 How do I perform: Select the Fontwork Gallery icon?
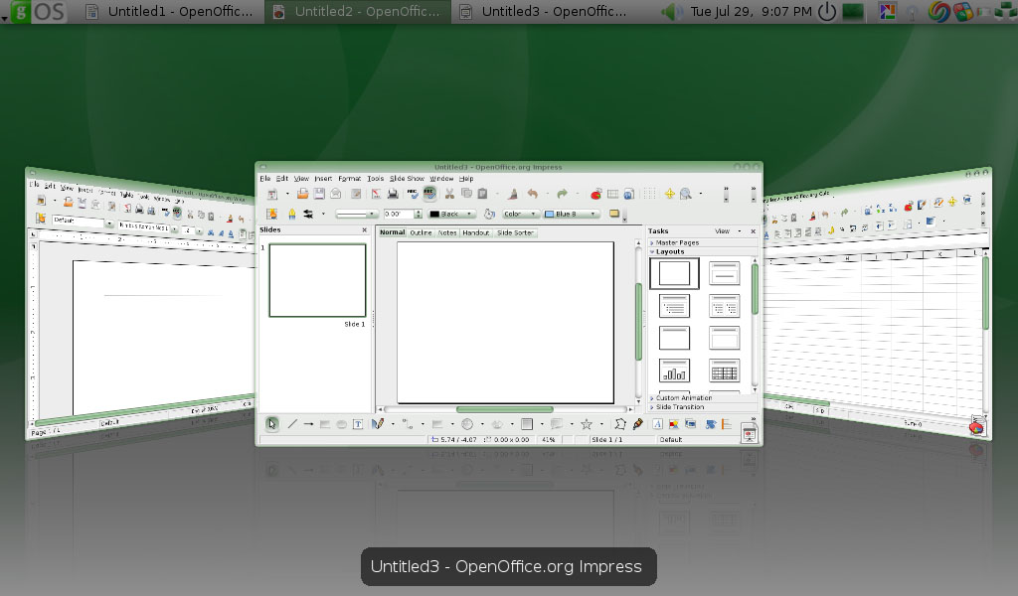pos(657,424)
